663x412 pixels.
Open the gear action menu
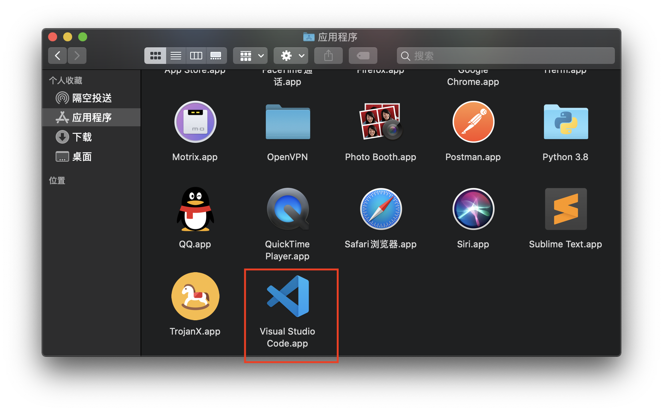[291, 56]
